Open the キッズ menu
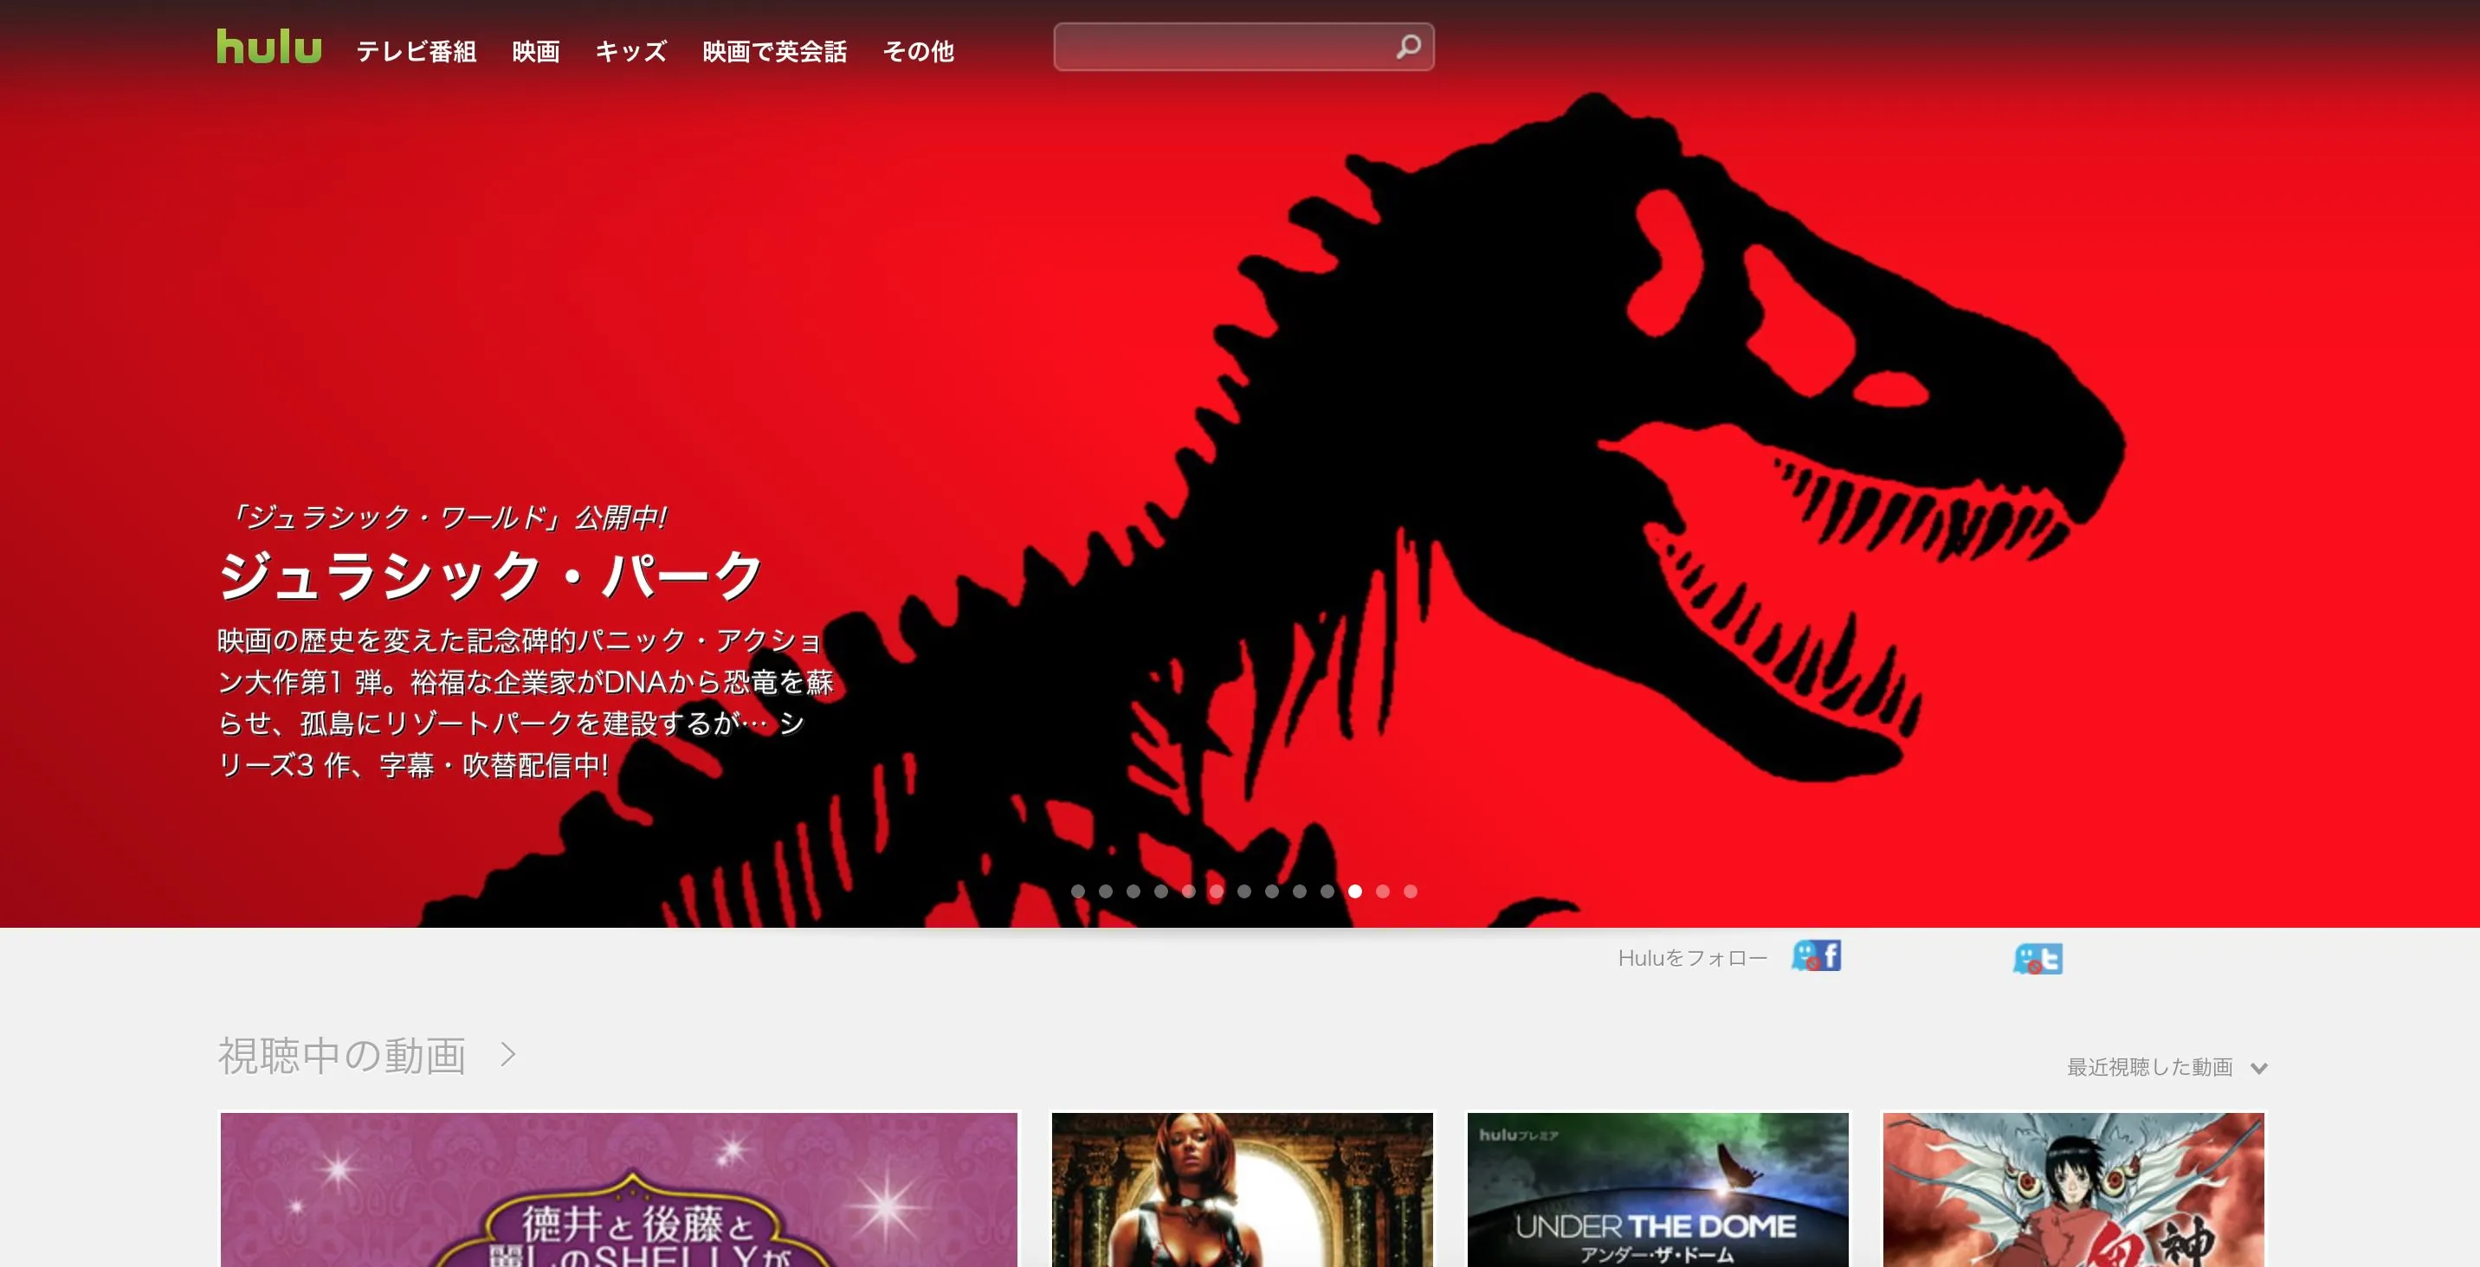The height and width of the screenshot is (1267, 2480). pos(630,51)
